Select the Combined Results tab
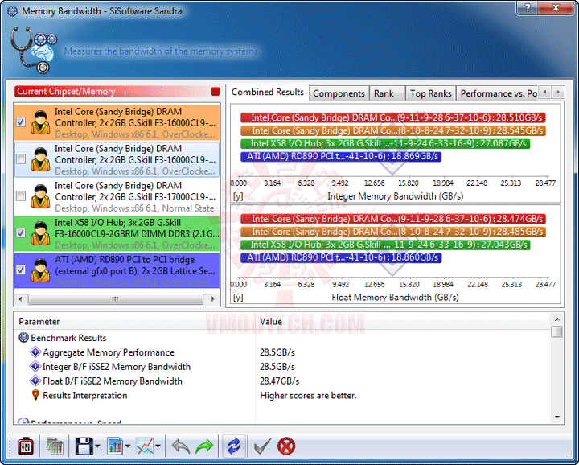Screen dimensions: 579x465 click(x=267, y=92)
